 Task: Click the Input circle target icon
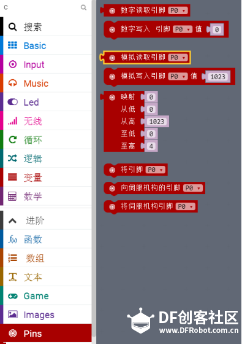[x=12, y=64]
